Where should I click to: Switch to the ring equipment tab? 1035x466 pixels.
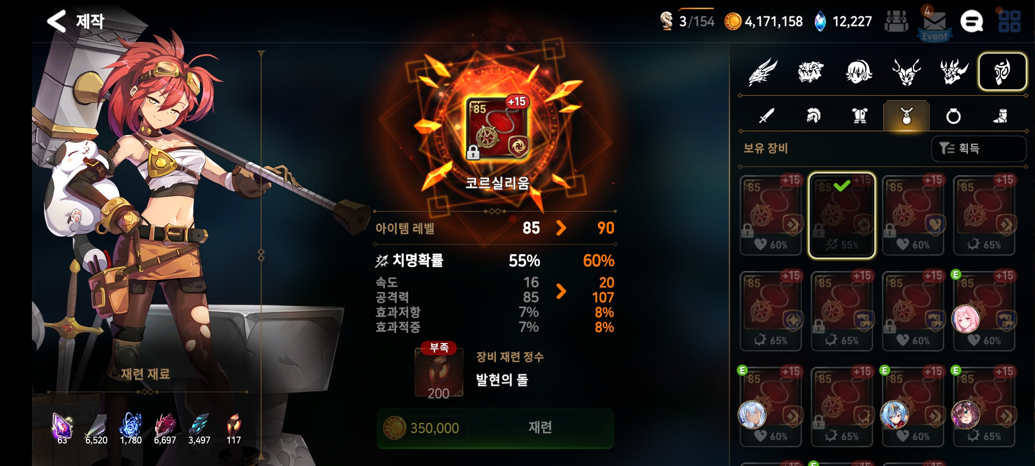953,116
